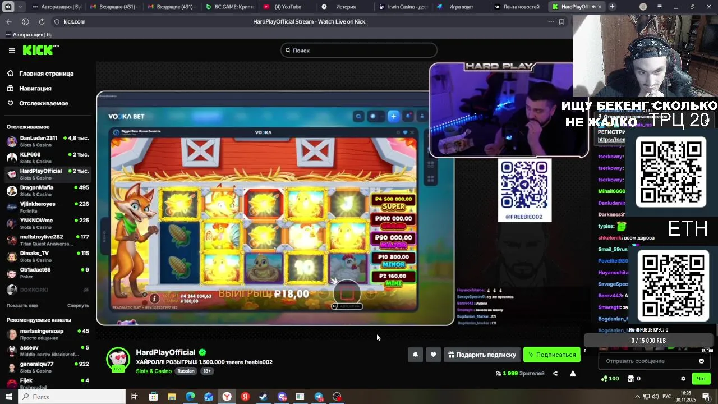The height and width of the screenshot is (404, 718).
Task: Open the emoji picker in the chat input
Action: (x=701, y=361)
